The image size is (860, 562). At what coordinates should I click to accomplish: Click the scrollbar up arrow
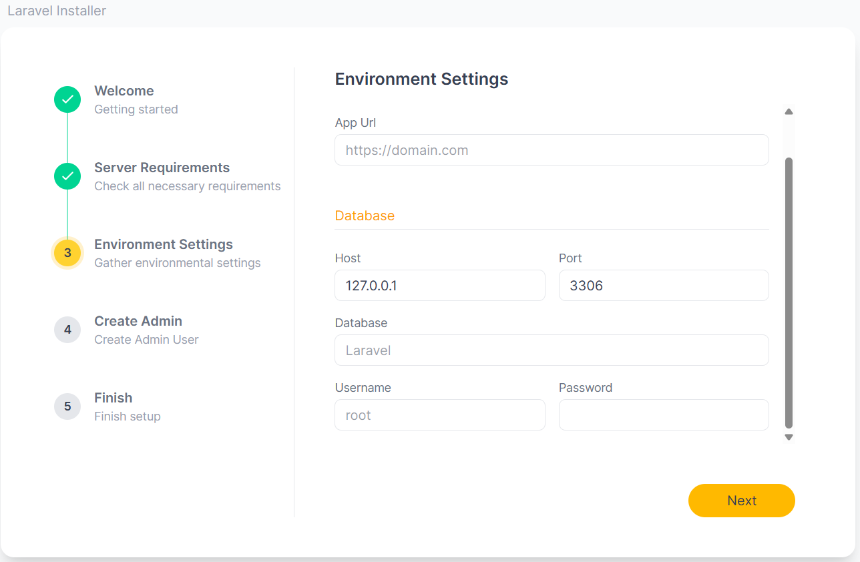pyautogui.click(x=789, y=111)
